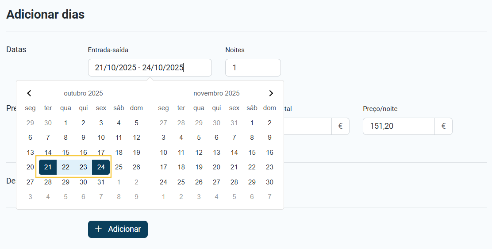The height and width of the screenshot is (249, 492).
Task: Select 24 October as check-out date
Action: click(x=101, y=167)
